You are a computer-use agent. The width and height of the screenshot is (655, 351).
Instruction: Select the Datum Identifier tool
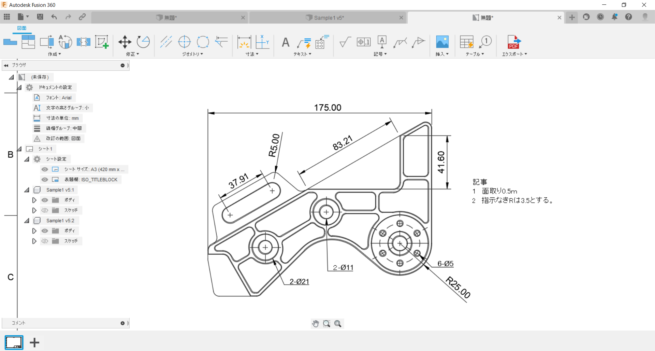click(382, 42)
